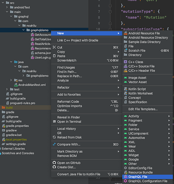Click the Android Resource File icon
The image size is (174, 184).
[126, 33]
